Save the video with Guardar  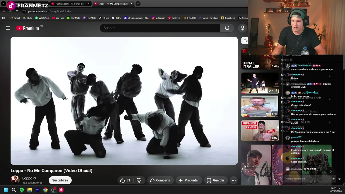(215, 180)
